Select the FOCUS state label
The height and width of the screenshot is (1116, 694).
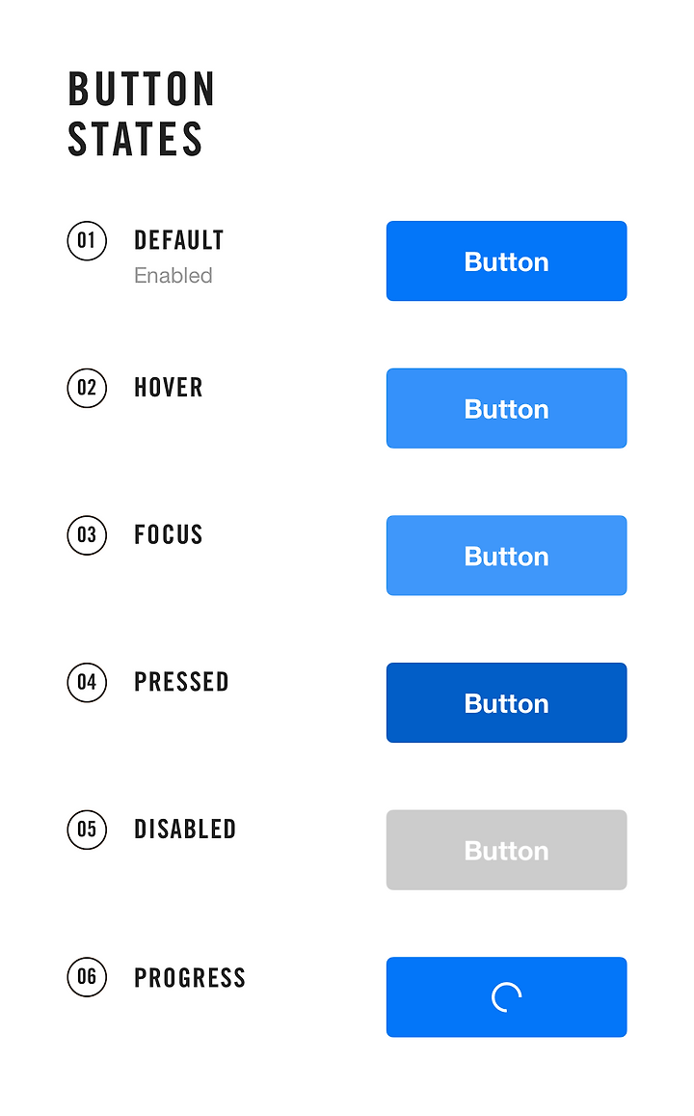[169, 534]
